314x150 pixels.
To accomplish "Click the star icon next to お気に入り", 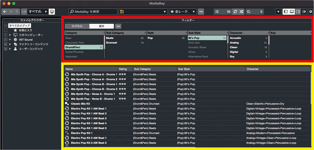I will click(x=15, y=30).
